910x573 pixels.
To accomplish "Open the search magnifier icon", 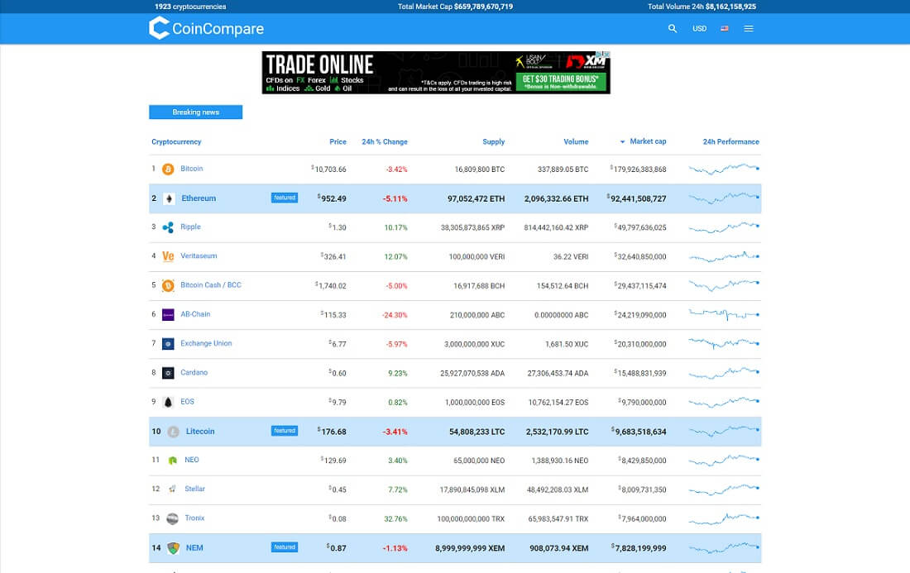I will (672, 28).
